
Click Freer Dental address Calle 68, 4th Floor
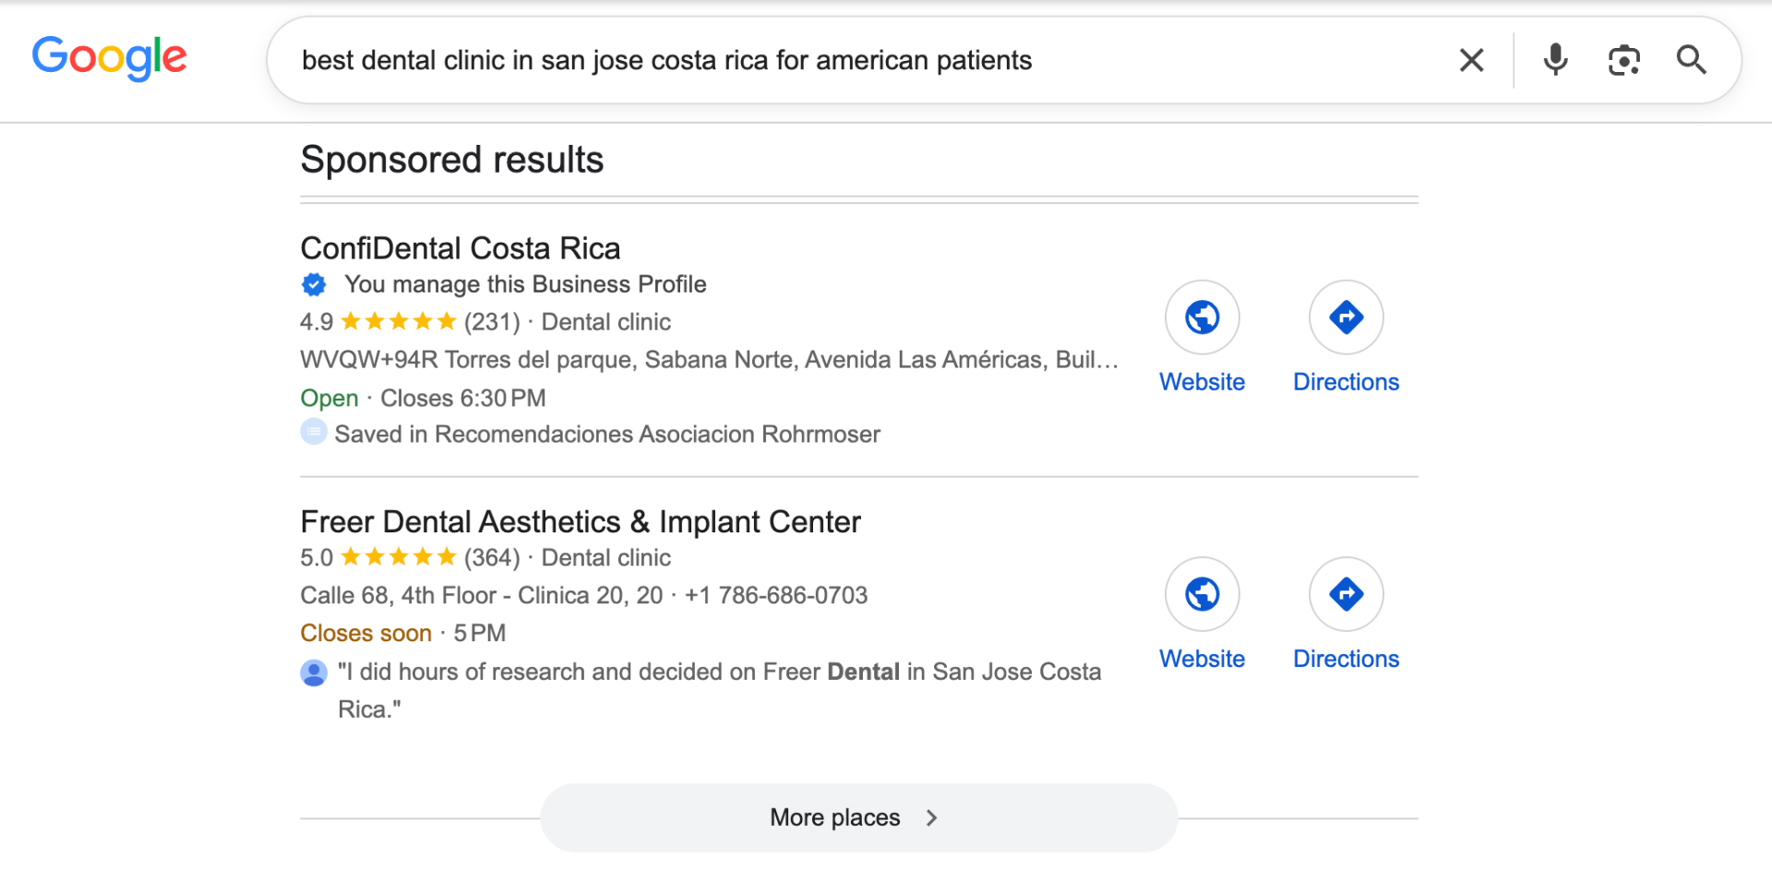tap(481, 595)
